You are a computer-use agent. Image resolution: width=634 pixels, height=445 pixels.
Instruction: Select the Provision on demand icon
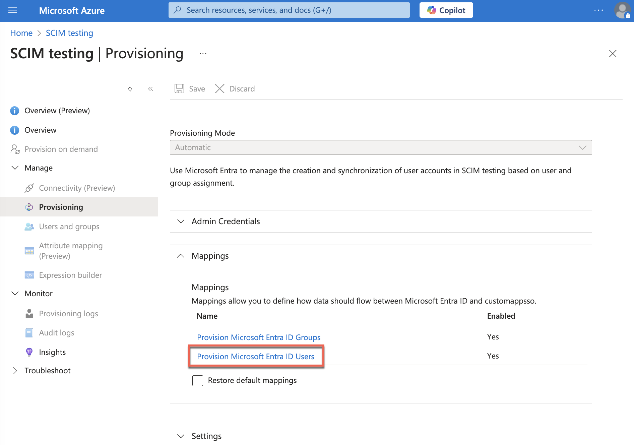click(x=15, y=149)
